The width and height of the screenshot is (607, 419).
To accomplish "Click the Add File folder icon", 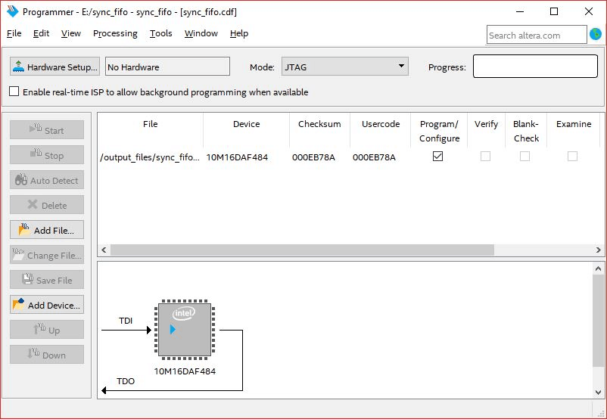I will coord(24,230).
